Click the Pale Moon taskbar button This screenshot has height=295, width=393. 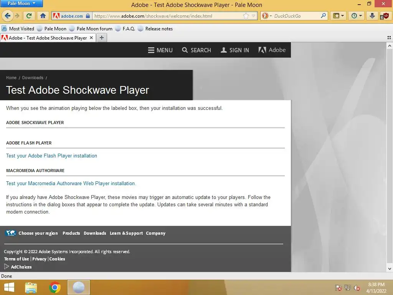pyautogui.click(x=78, y=287)
